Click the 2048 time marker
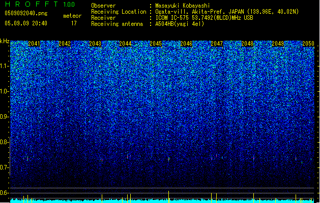Viewport: 320px width, 203px height. (x=247, y=44)
